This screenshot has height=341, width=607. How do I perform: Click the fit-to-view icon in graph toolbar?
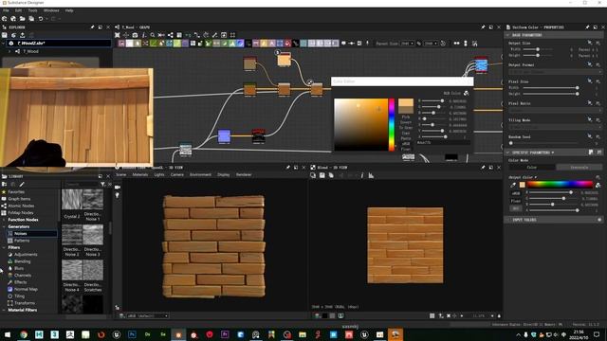click(x=118, y=35)
